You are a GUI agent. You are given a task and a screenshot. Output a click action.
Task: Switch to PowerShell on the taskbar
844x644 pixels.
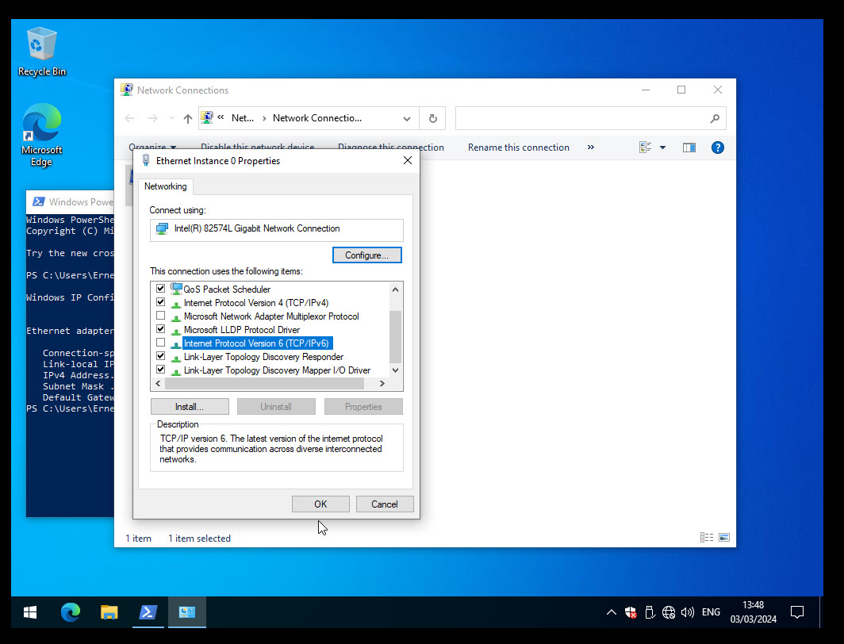148,612
